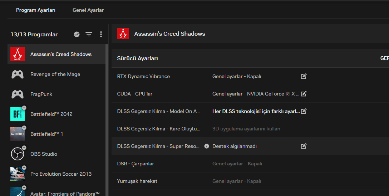Select Assassin's Creed Shadows in program list
The image size is (389, 196).
coord(56,54)
